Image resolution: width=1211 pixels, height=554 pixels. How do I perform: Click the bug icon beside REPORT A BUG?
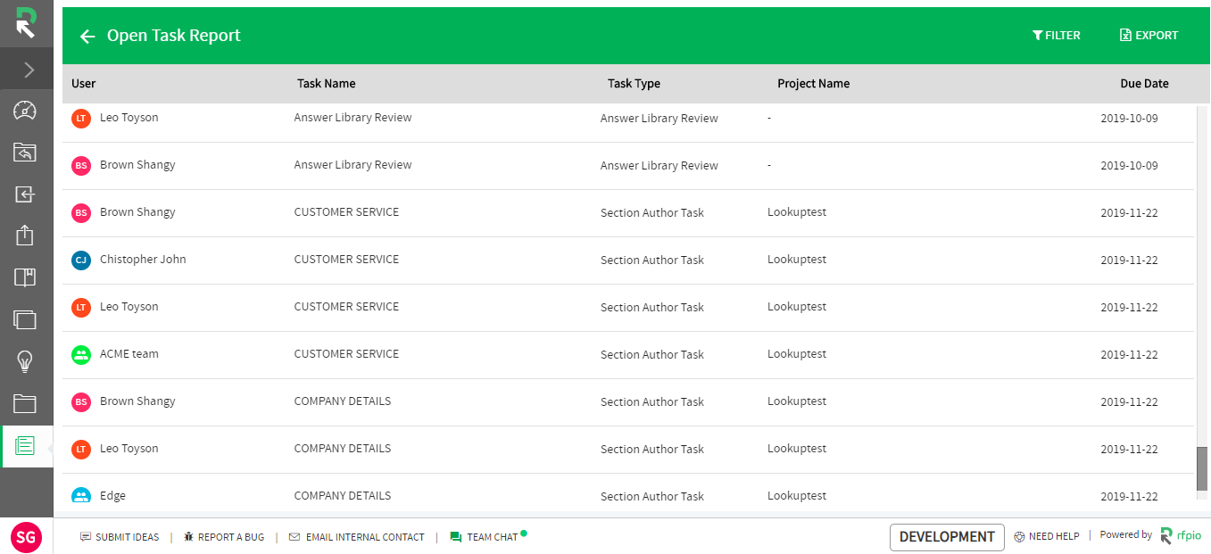(x=188, y=537)
